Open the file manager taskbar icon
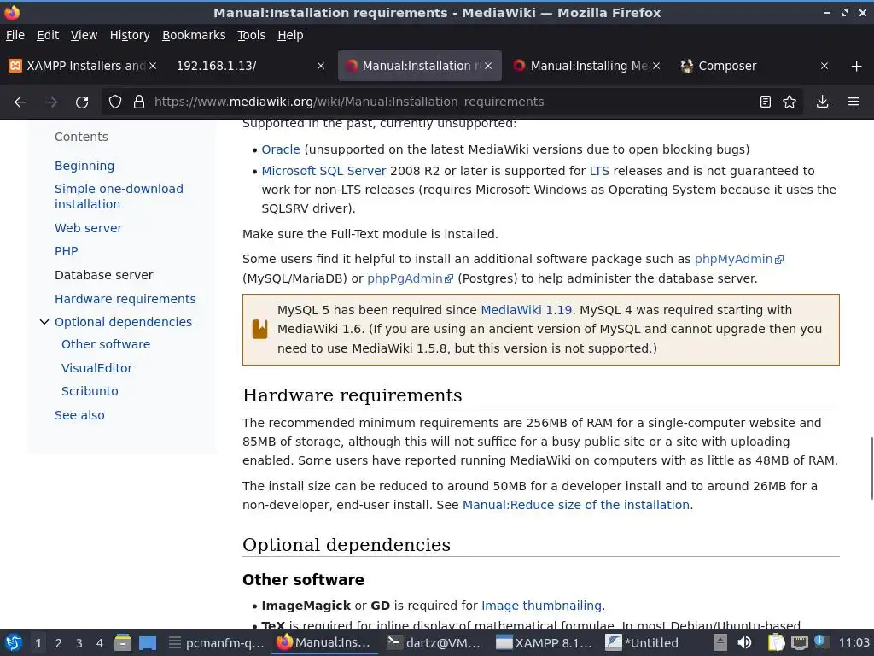 123,643
